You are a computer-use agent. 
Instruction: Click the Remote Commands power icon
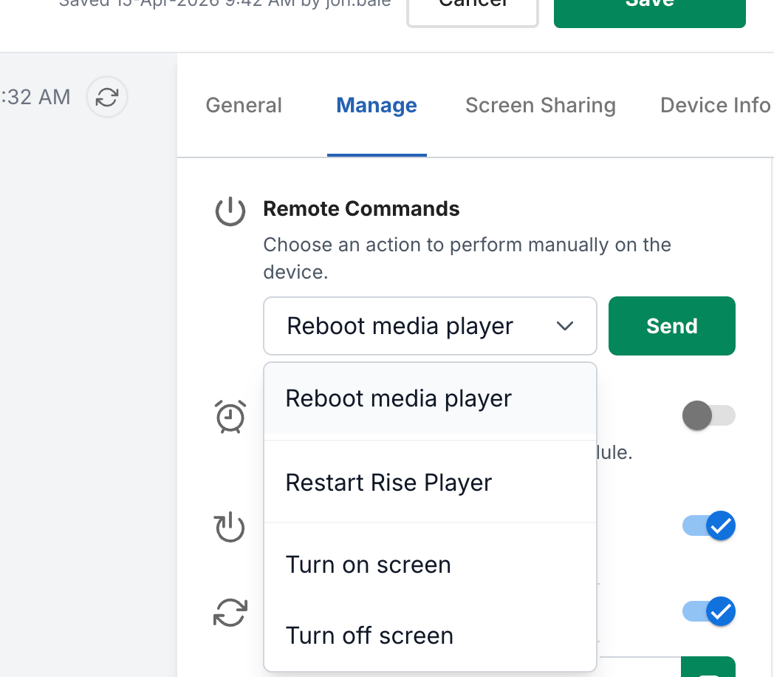(x=230, y=211)
